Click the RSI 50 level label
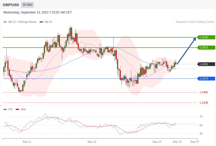The width and height of the screenshot is (216, 146). pyautogui.click(x=201, y=125)
